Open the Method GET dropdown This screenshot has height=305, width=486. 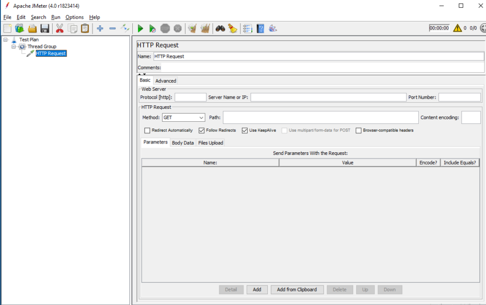tap(184, 118)
